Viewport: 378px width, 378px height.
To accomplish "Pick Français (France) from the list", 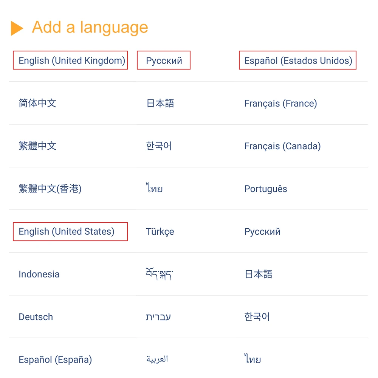I will [x=280, y=103].
